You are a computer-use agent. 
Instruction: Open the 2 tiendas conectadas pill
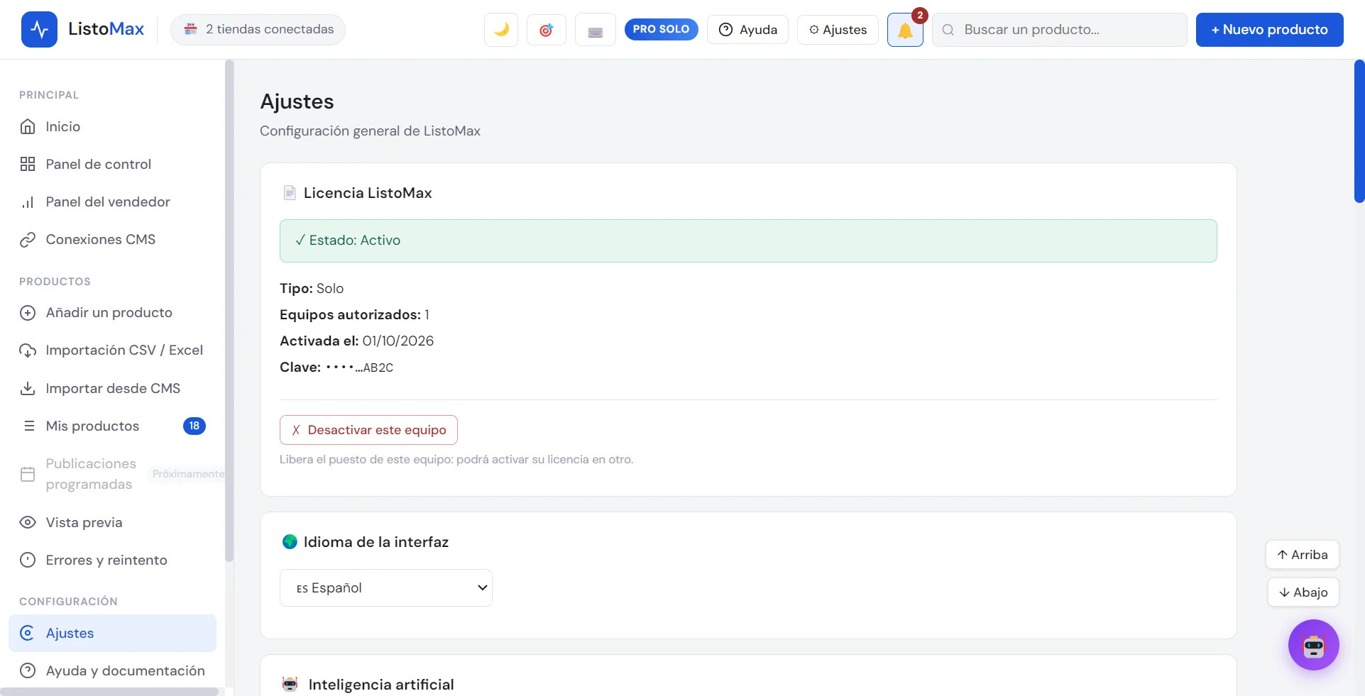click(x=258, y=30)
